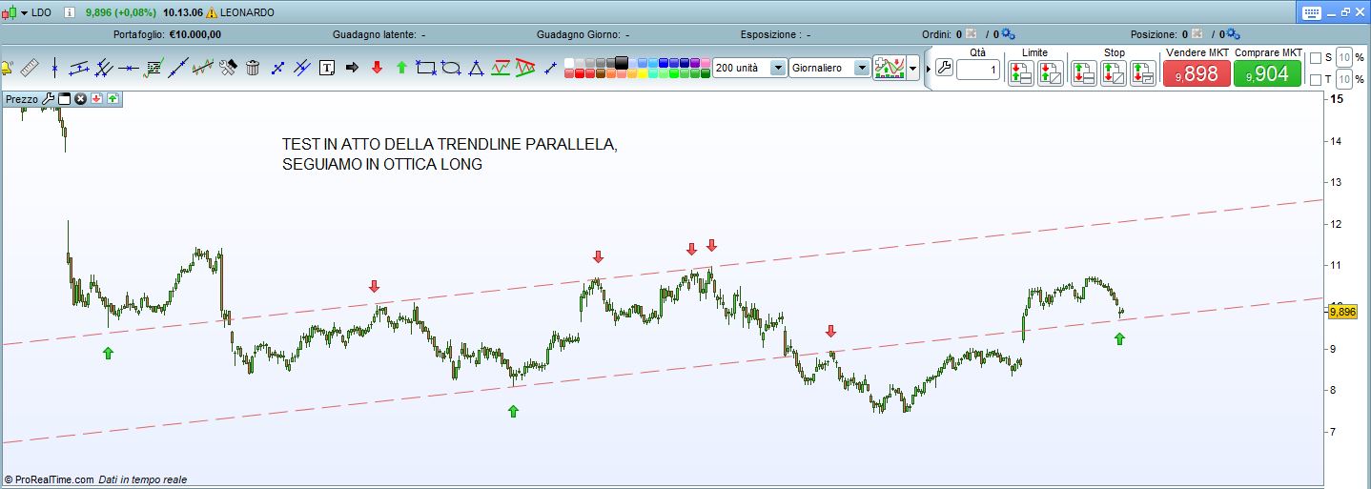Open Prezzo panel wrench settings
The height and width of the screenshot is (489, 1371).
pyautogui.click(x=49, y=98)
